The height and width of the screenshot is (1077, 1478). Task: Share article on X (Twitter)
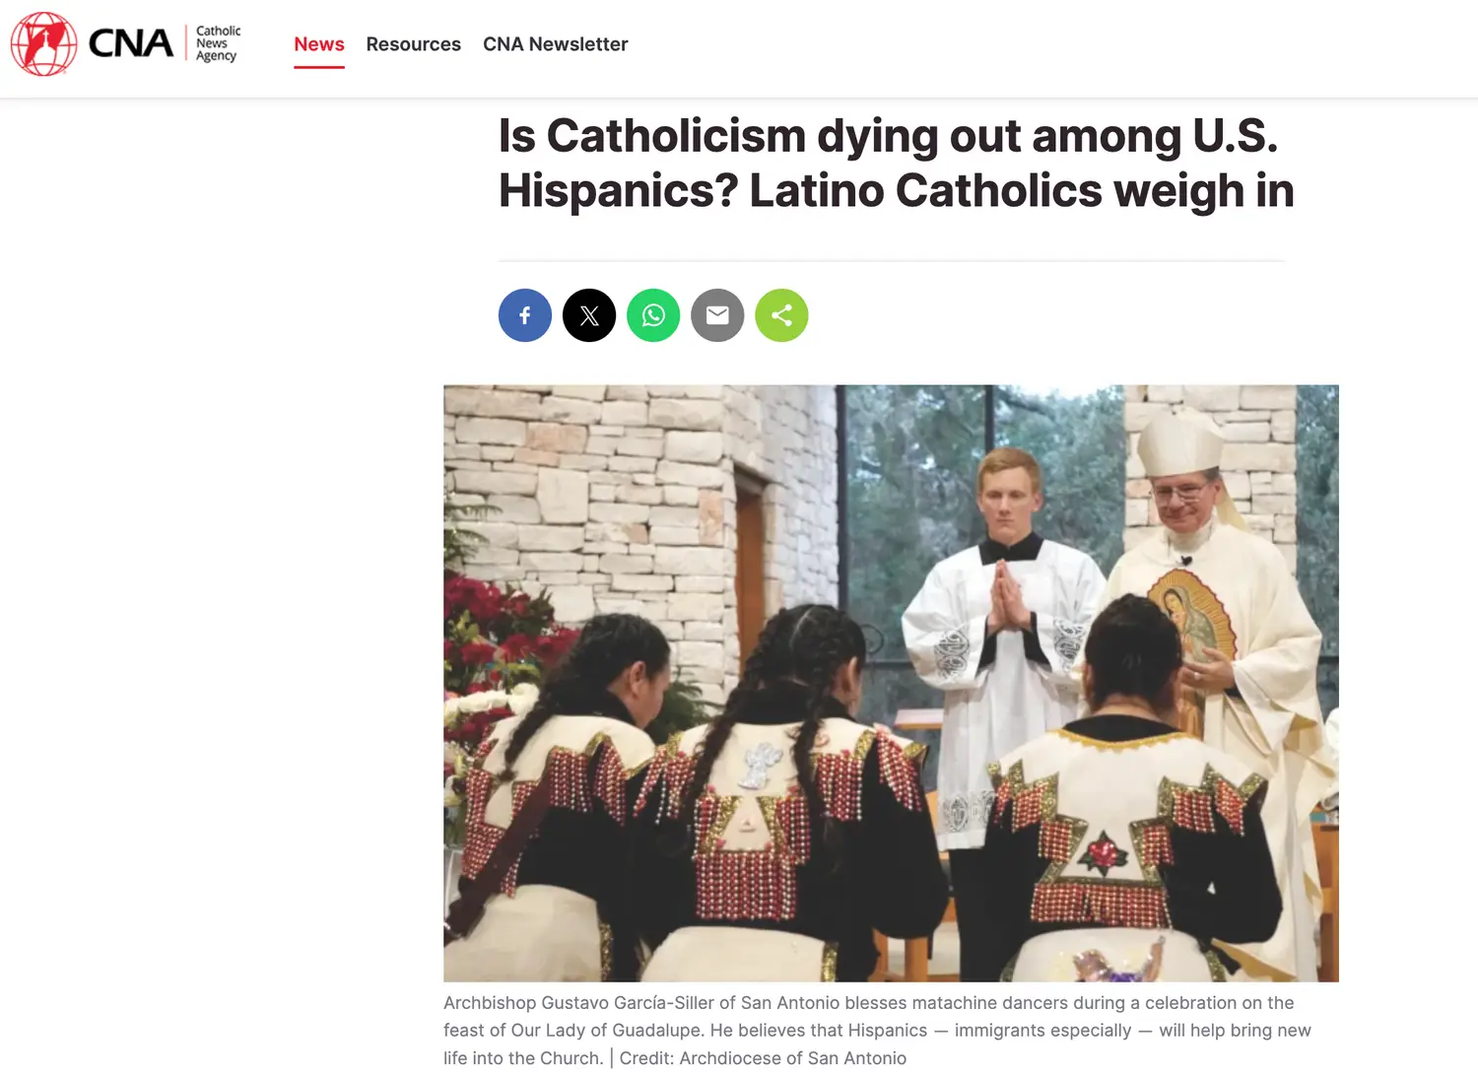(589, 315)
